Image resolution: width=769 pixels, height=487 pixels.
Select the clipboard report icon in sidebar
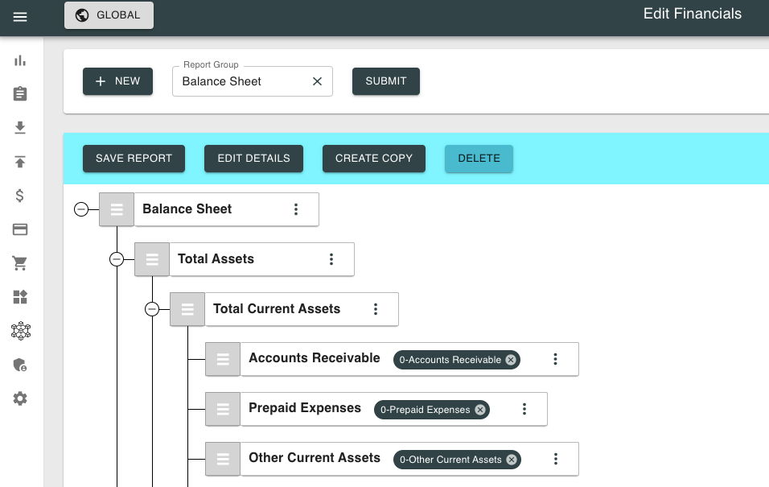point(20,93)
